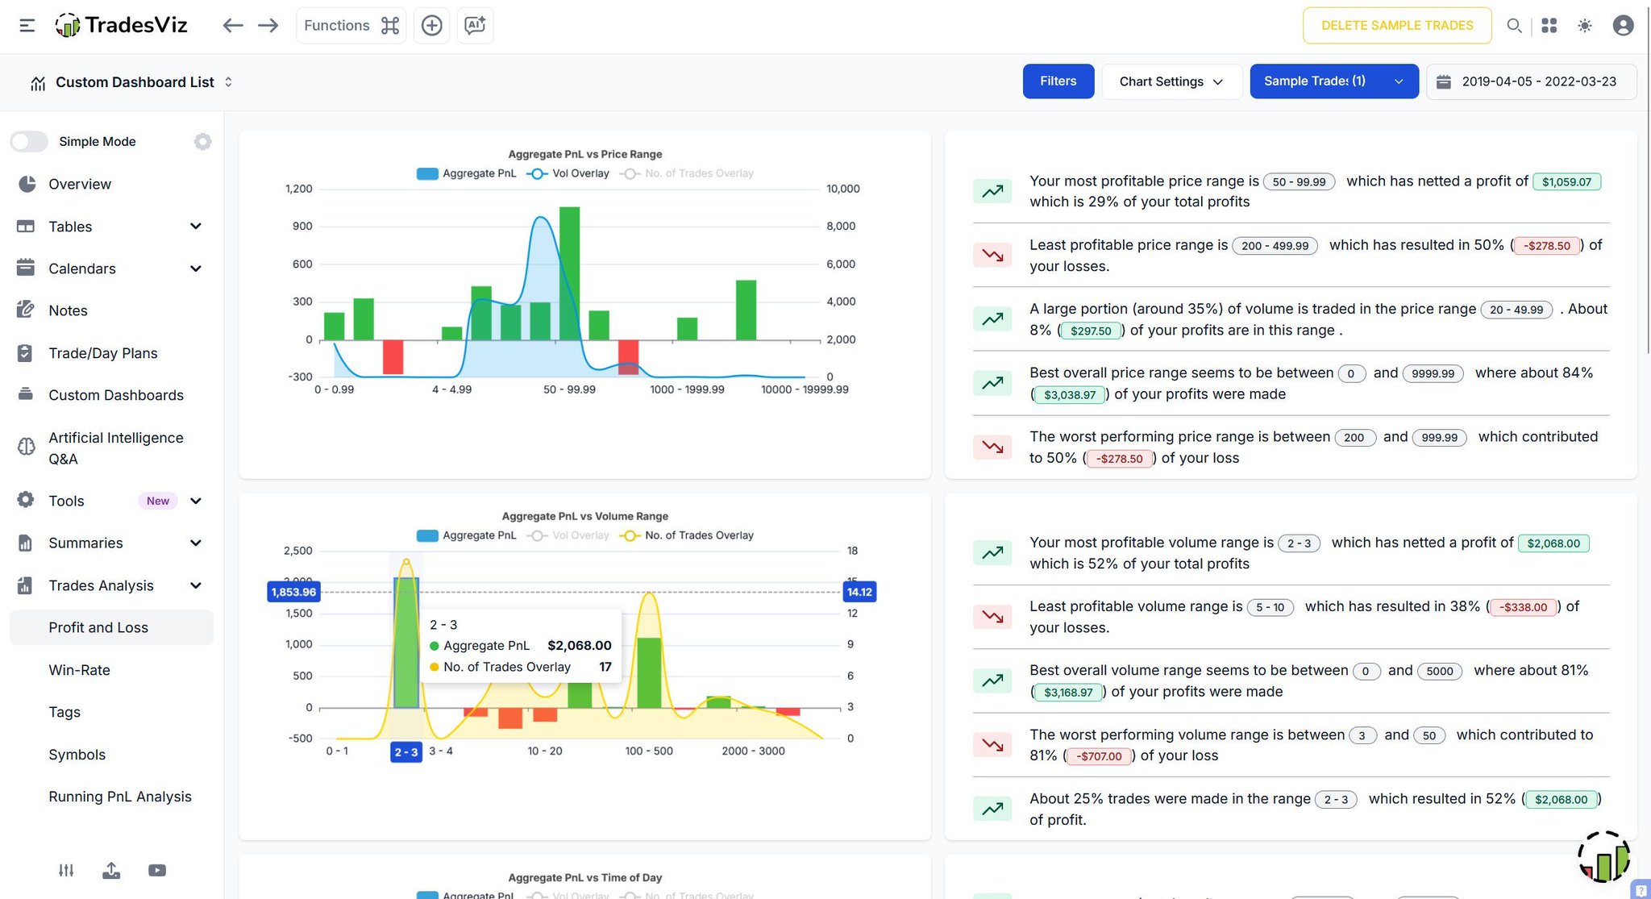1651x899 pixels.
Task: Click the AI chat icon in top toolbar
Action: tap(475, 25)
